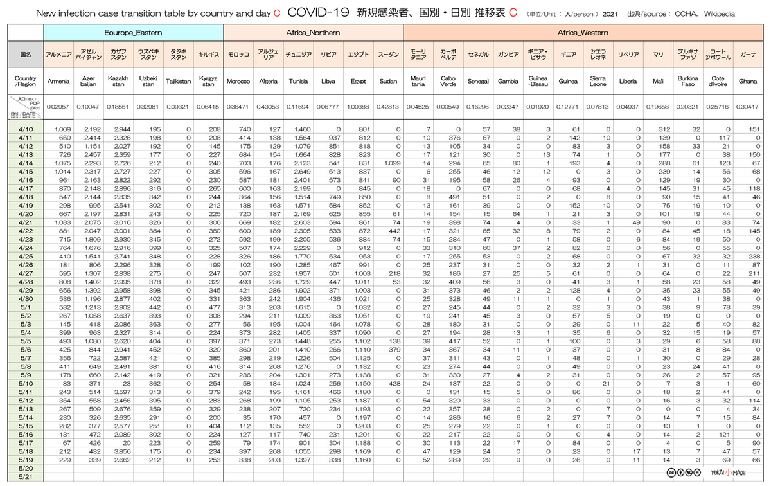Select the 4/21 date row label
Image resolution: width=771 pixels, height=486 pixels.
click(26, 221)
